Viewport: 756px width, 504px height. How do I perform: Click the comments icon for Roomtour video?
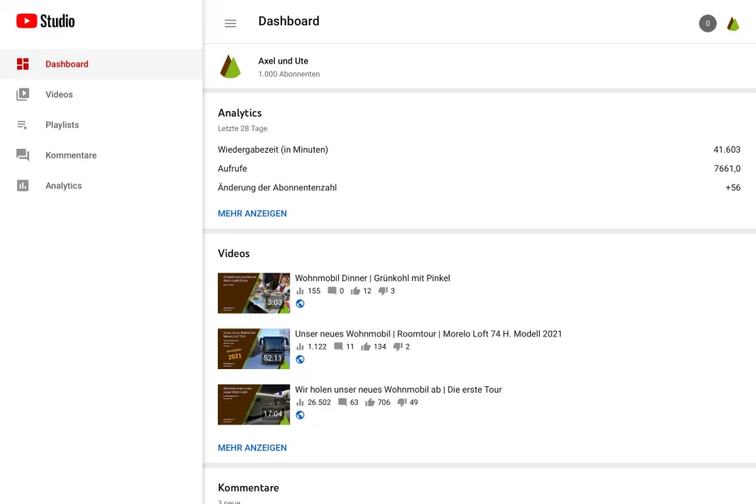[338, 346]
